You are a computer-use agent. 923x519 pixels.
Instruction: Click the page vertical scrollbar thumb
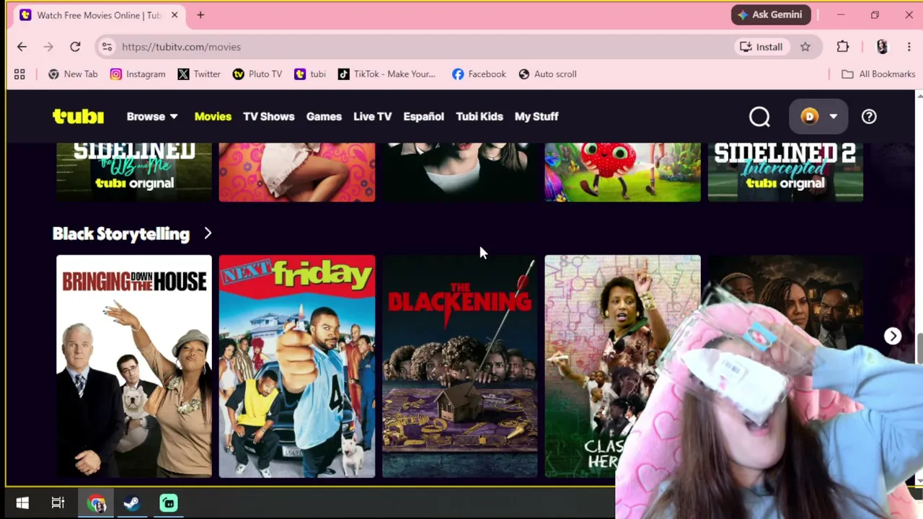tap(919, 349)
